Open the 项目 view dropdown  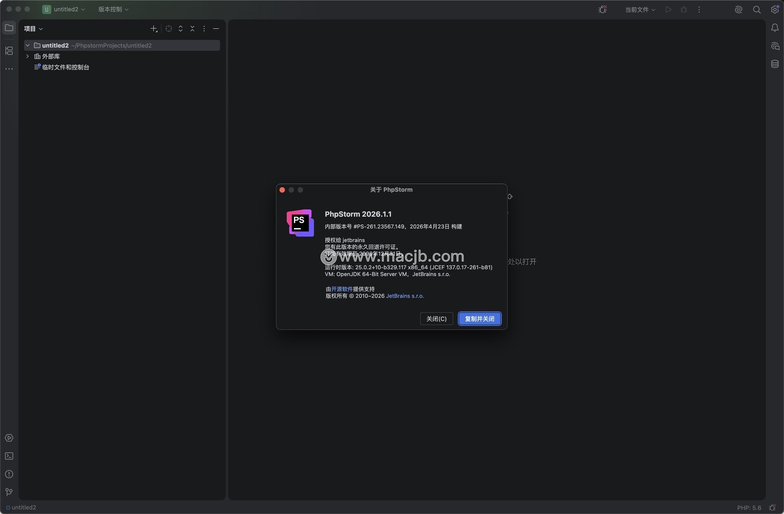tap(33, 29)
